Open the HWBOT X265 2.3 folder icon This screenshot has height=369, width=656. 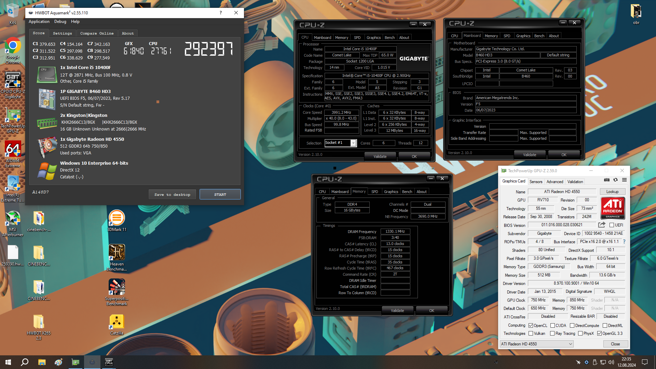coord(39,327)
